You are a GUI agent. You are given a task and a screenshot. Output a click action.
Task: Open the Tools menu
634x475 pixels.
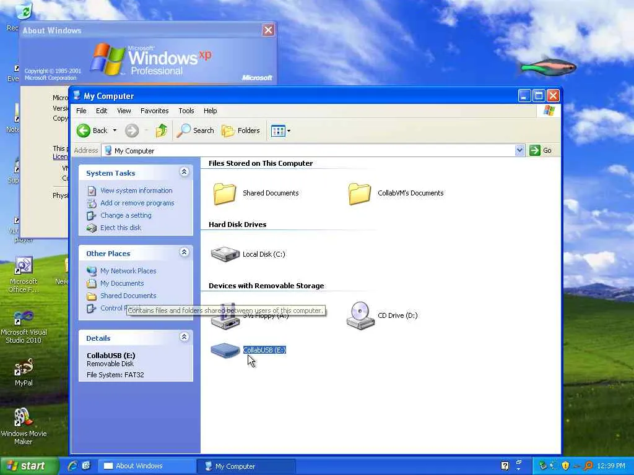pos(186,111)
